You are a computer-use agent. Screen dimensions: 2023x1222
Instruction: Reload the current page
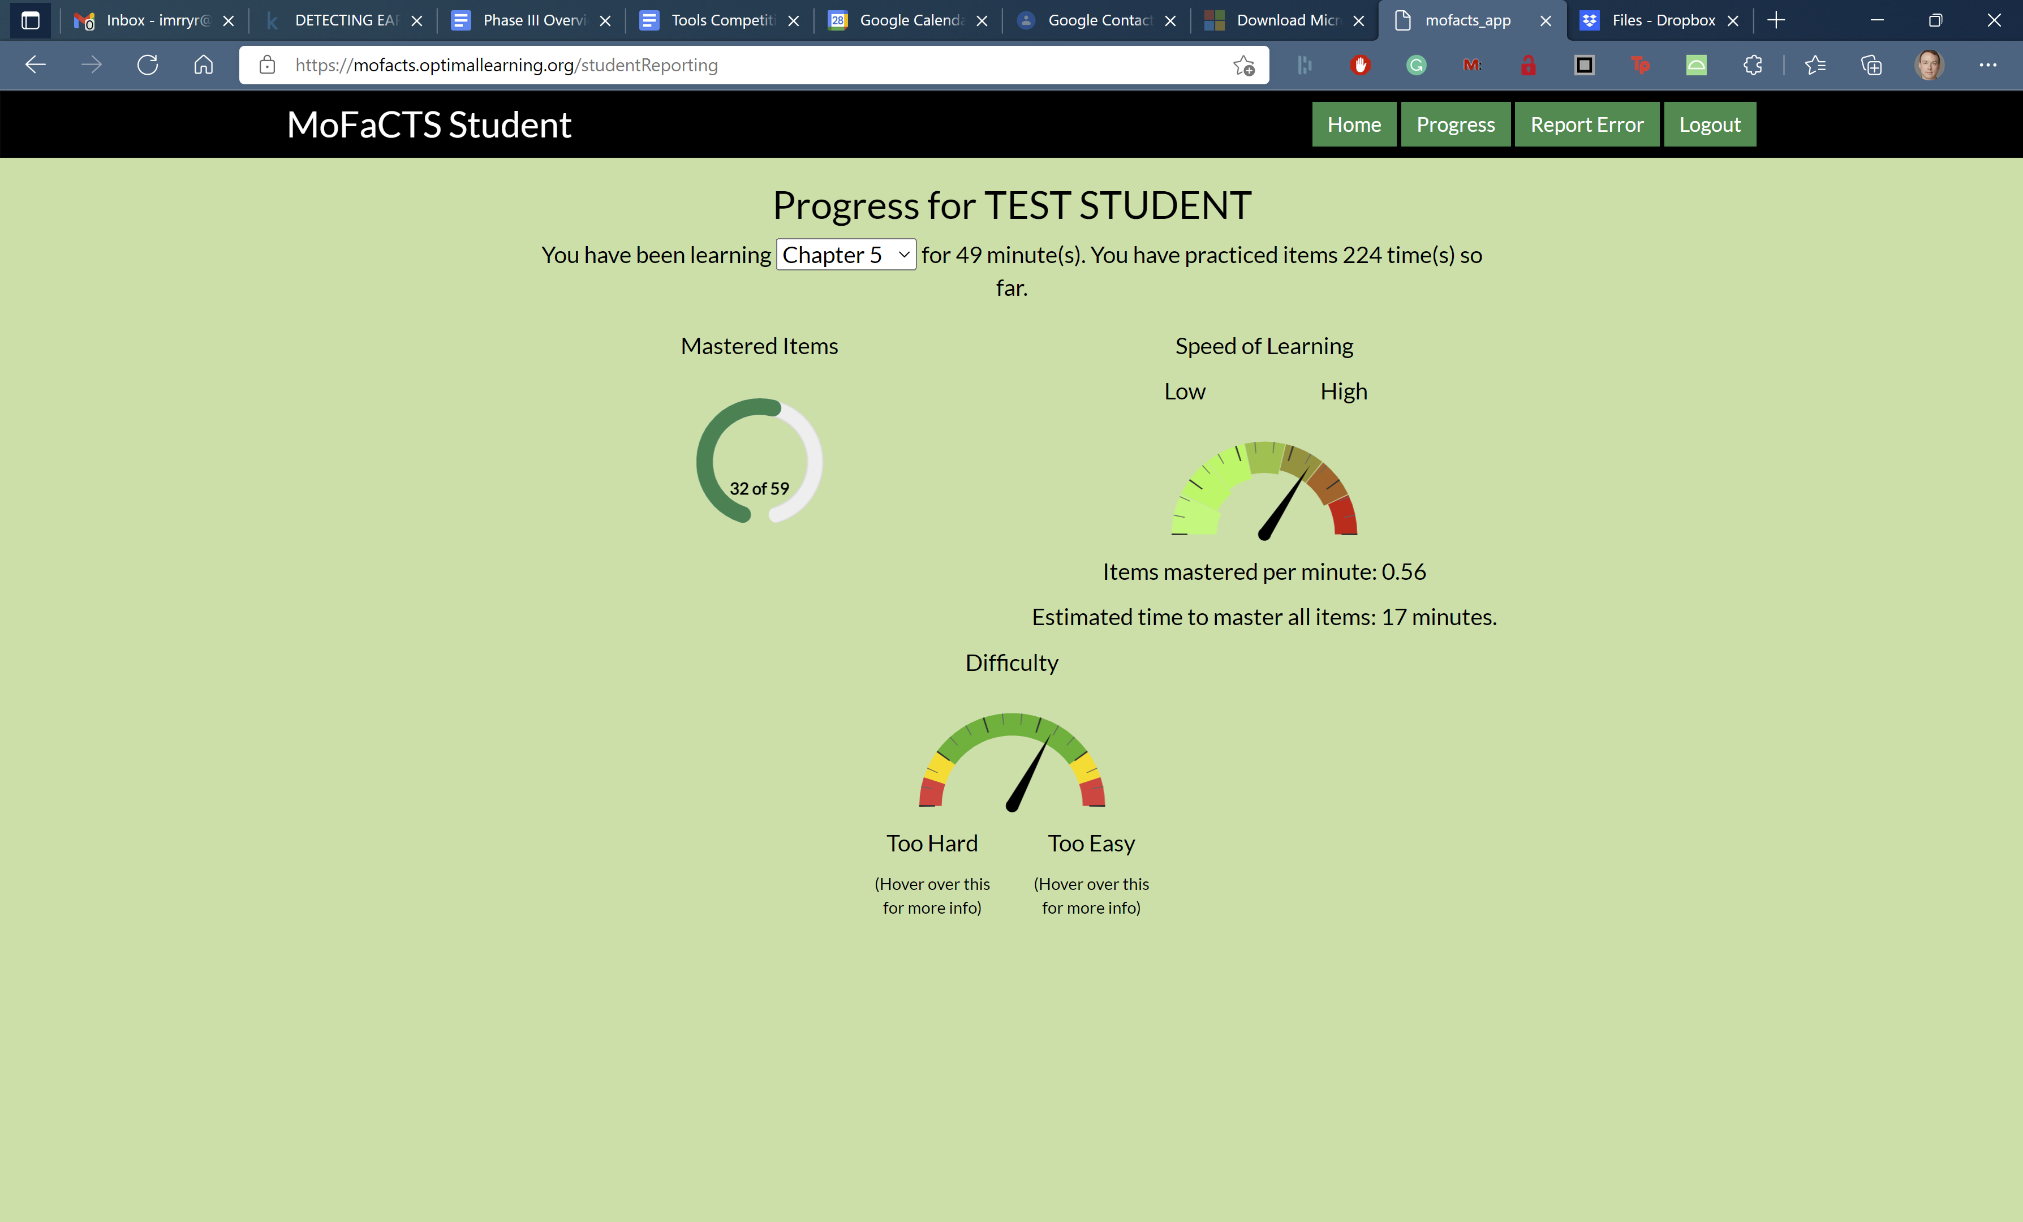pyautogui.click(x=148, y=65)
